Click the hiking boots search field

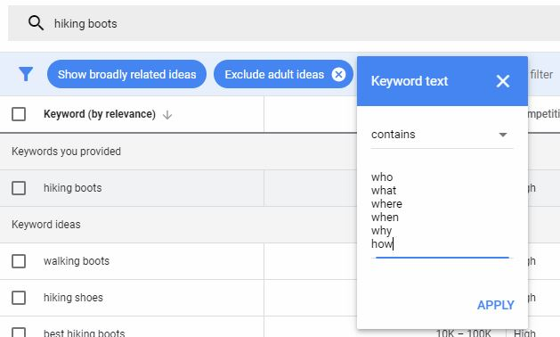click(x=284, y=23)
